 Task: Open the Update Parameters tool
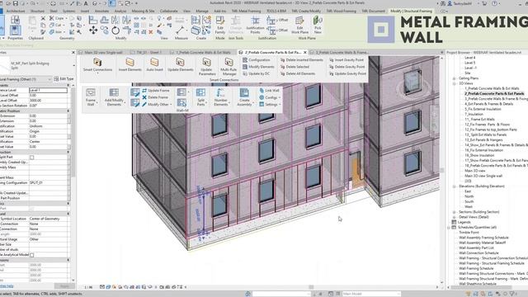tap(207, 66)
